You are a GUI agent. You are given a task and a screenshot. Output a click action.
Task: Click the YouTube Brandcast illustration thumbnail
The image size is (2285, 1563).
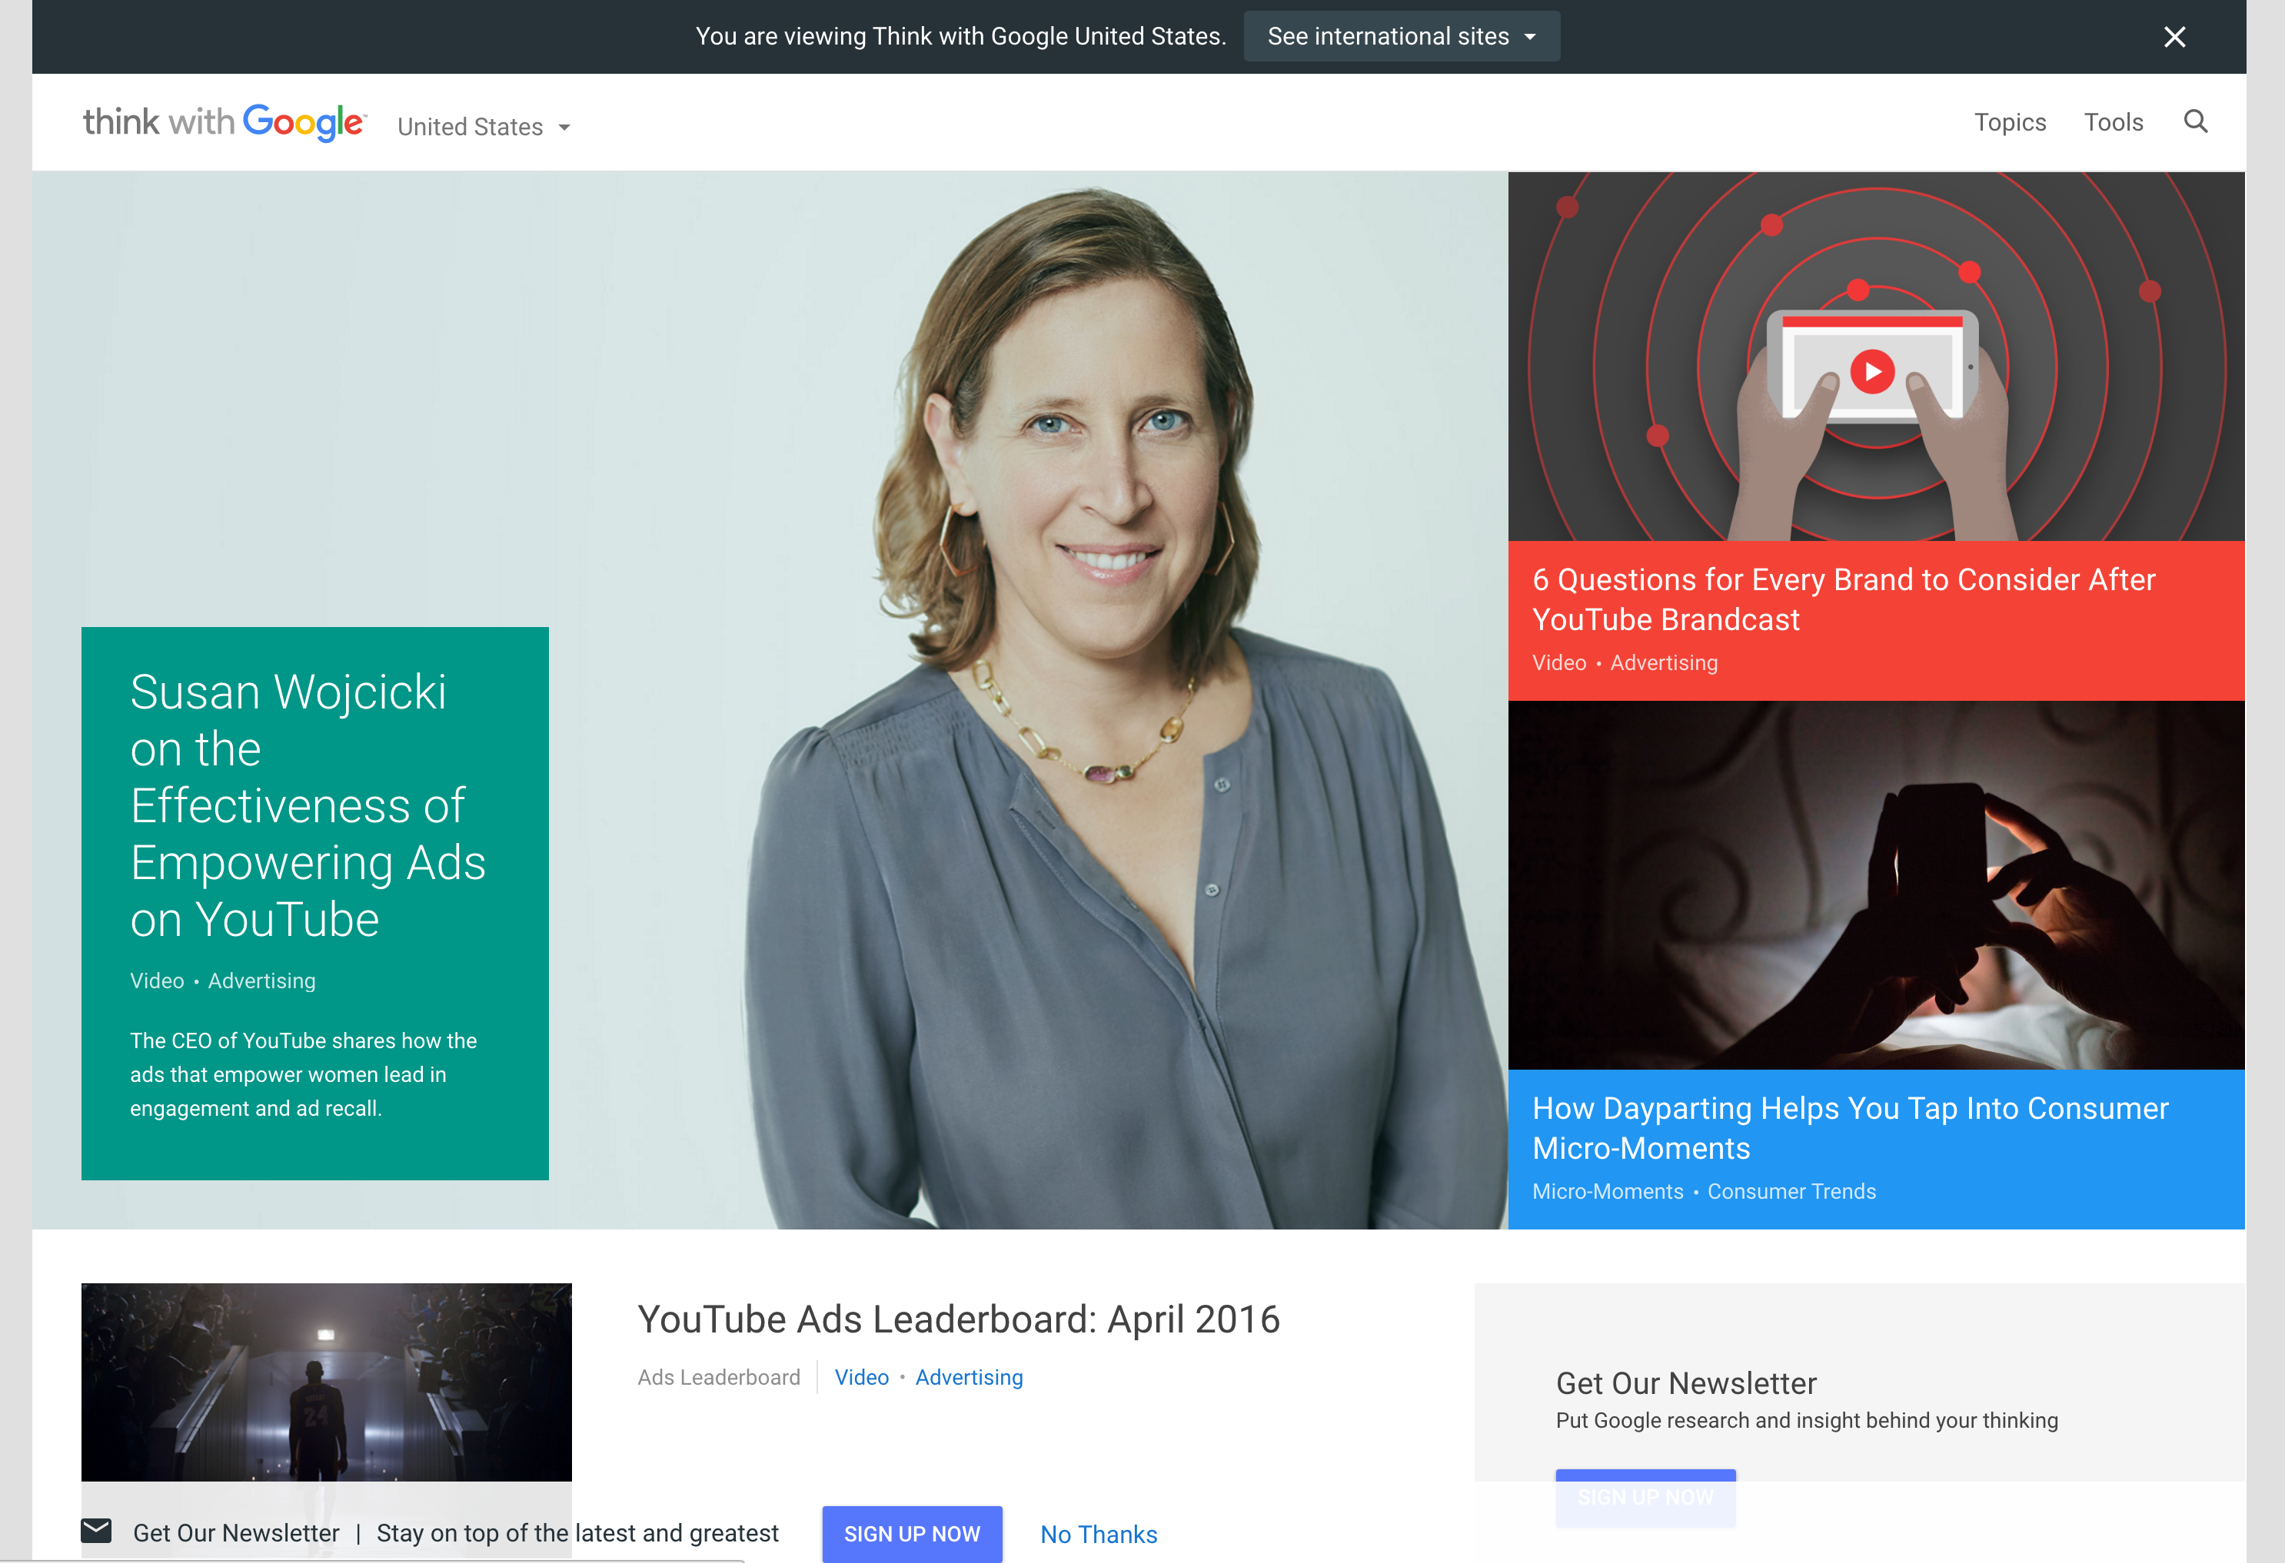pos(1876,357)
